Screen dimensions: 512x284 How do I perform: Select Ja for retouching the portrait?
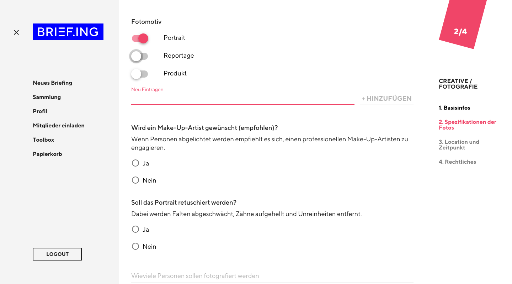(135, 229)
